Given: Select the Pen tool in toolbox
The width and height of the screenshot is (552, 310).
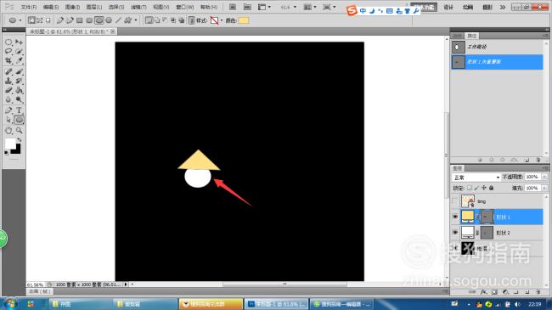Looking at the screenshot, I should pos(8,110).
